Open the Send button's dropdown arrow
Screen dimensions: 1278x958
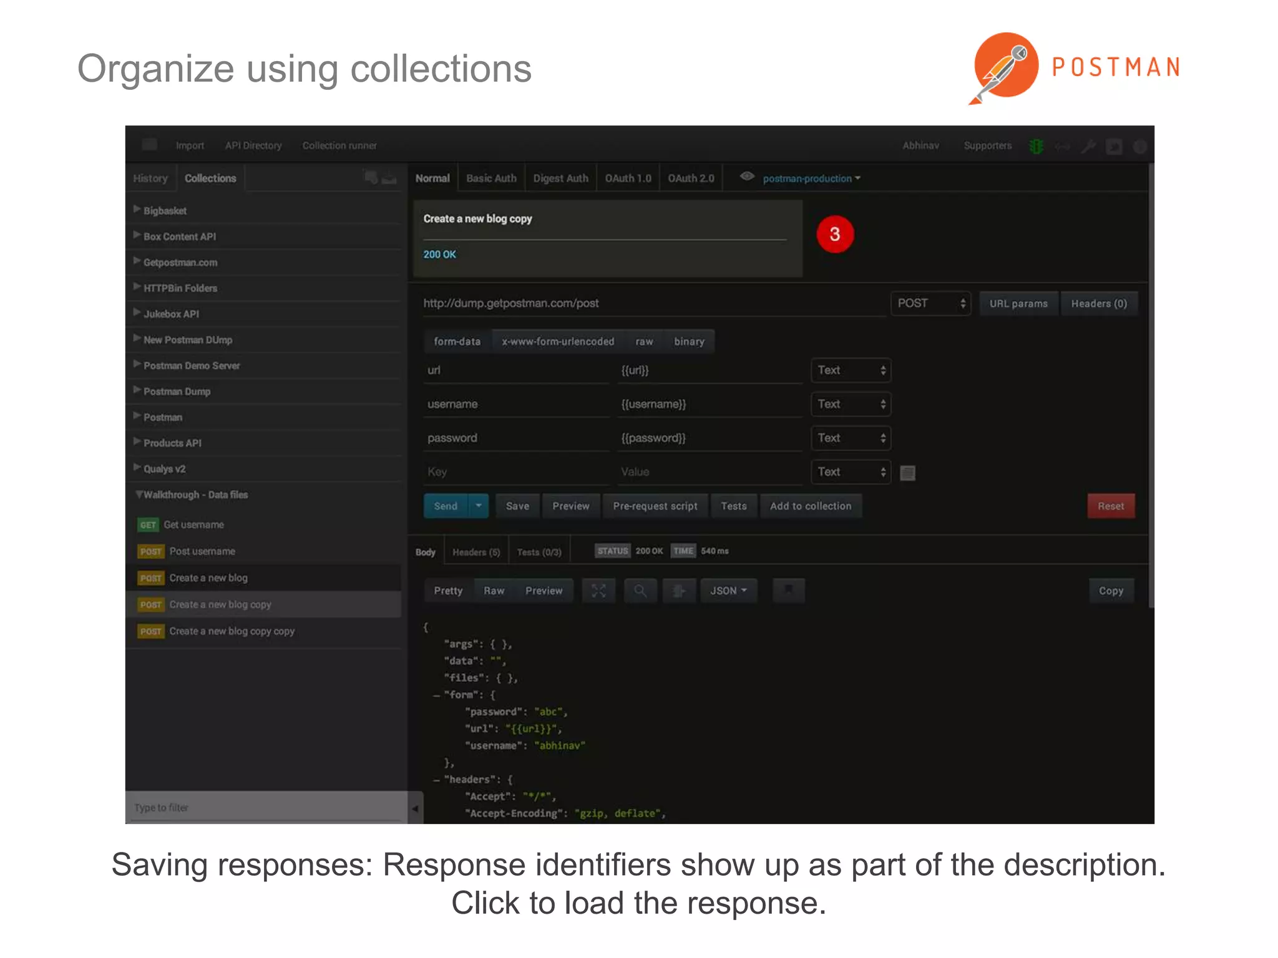(479, 506)
